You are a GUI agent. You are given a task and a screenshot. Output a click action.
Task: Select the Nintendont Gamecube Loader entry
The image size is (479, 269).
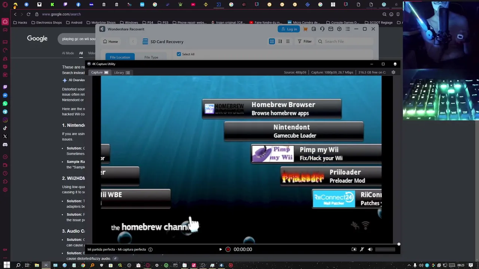tap(294, 131)
